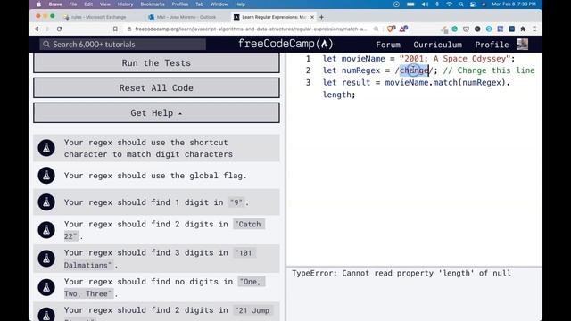Screen dimensions: 571x321
Task: Click flask icon beside 'Catch 22' test
Action: coord(46,230)
